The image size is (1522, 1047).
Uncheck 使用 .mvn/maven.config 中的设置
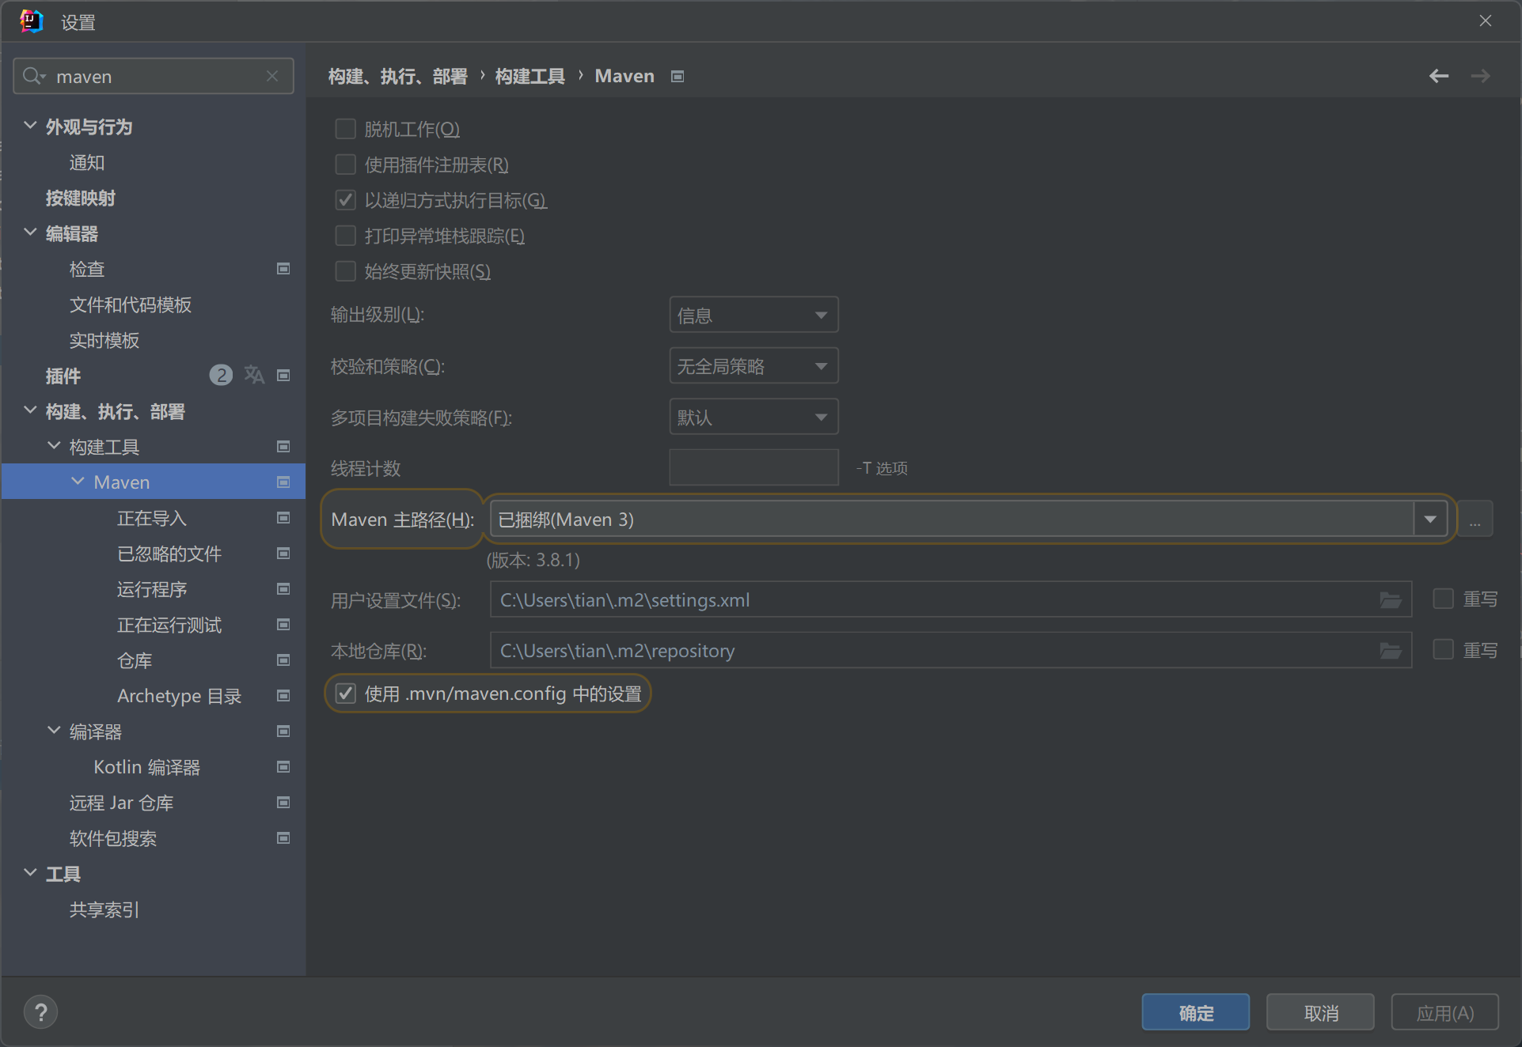tap(346, 694)
